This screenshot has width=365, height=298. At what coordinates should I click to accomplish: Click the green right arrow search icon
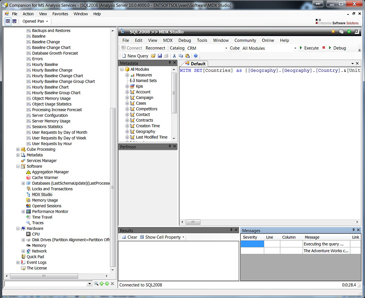coord(107,284)
